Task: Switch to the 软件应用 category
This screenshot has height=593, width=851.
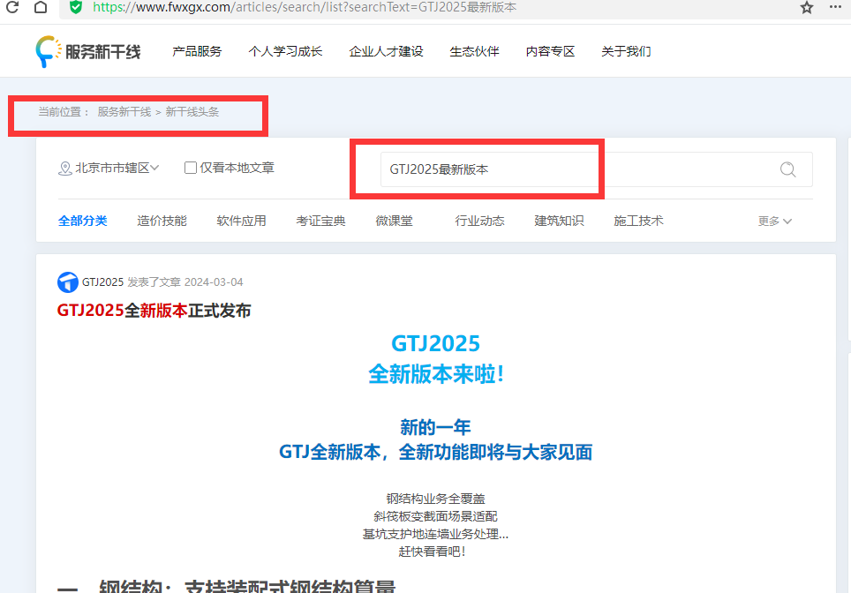Action: 242,221
